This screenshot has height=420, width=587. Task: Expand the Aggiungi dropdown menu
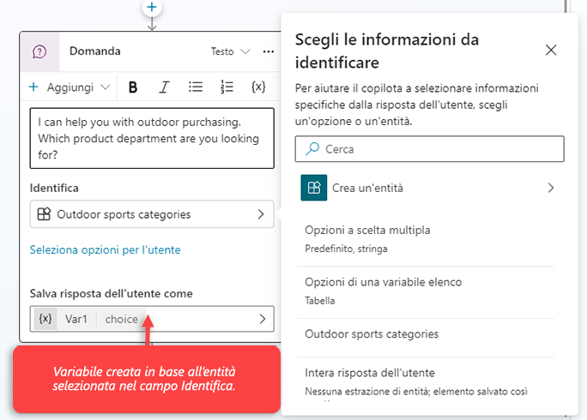[69, 87]
